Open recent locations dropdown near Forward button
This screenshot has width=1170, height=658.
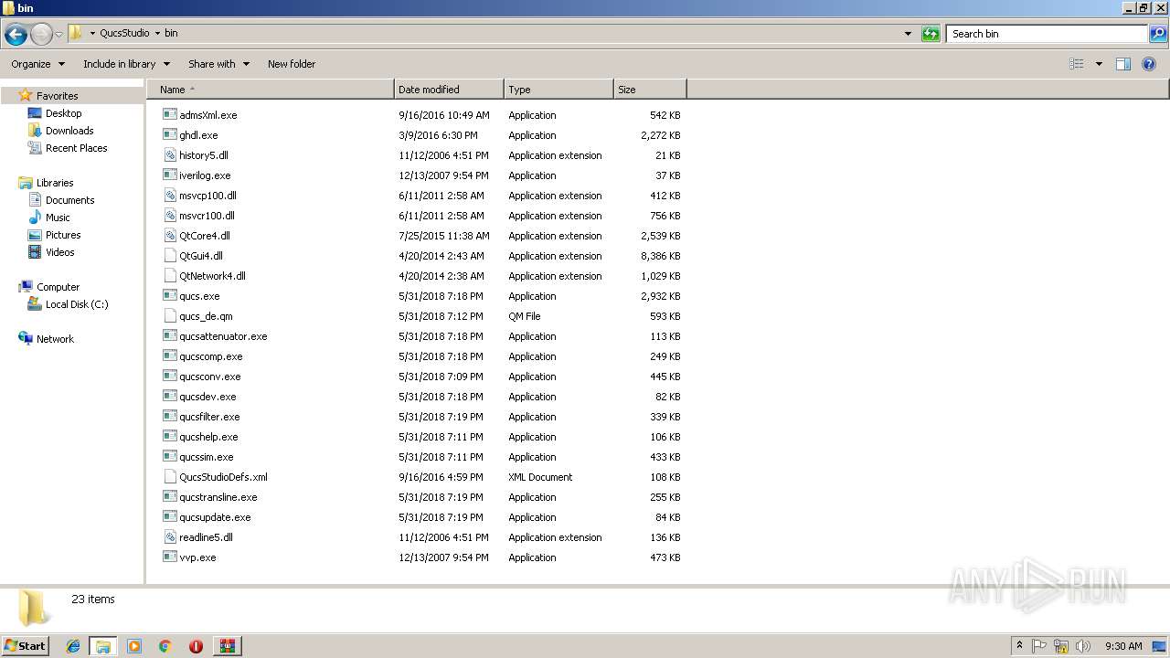(59, 35)
